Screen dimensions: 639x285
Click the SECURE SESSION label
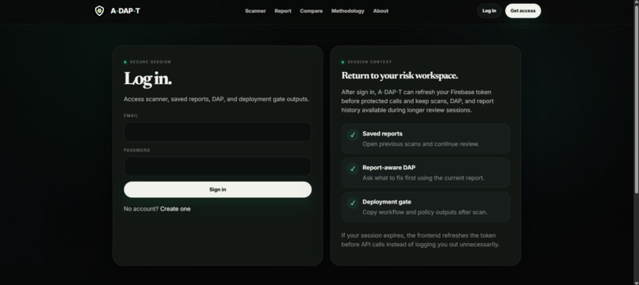(151, 62)
